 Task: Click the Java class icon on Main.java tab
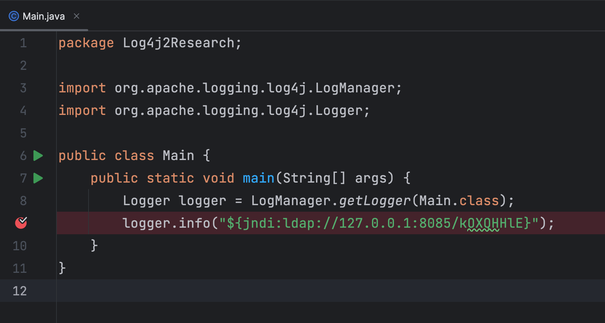point(13,16)
